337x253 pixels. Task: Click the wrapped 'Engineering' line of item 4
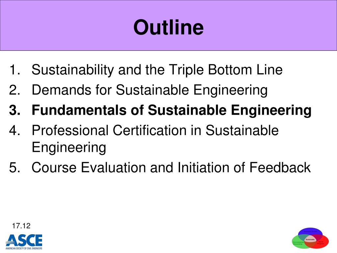point(69,148)
